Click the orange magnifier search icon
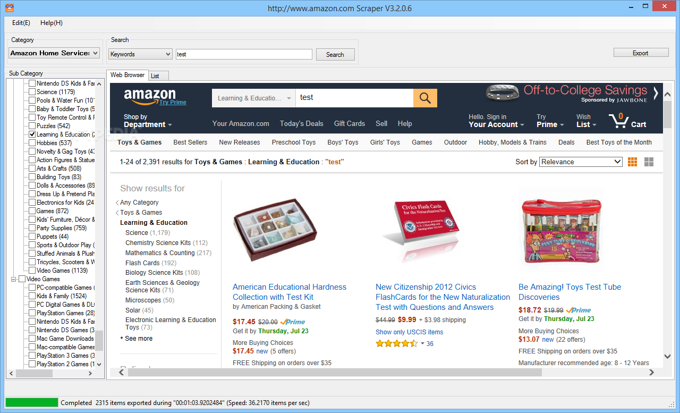 (x=425, y=98)
